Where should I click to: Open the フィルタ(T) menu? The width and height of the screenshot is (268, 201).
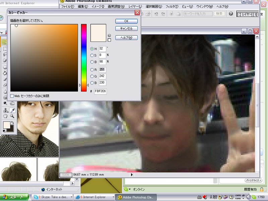pos(172,6)
